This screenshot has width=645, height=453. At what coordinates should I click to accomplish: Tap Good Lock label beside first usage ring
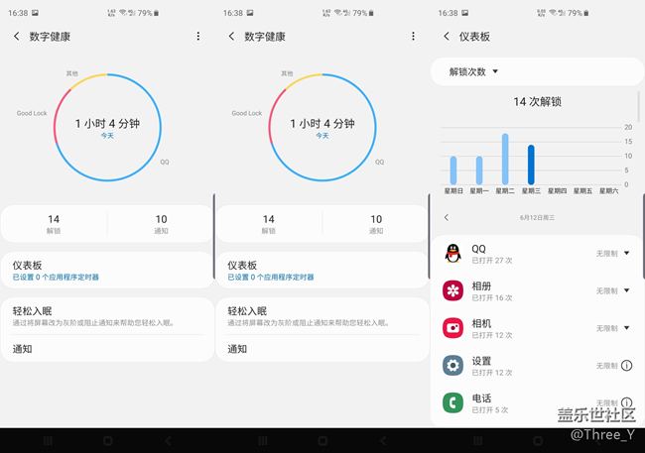pos(32,113)
